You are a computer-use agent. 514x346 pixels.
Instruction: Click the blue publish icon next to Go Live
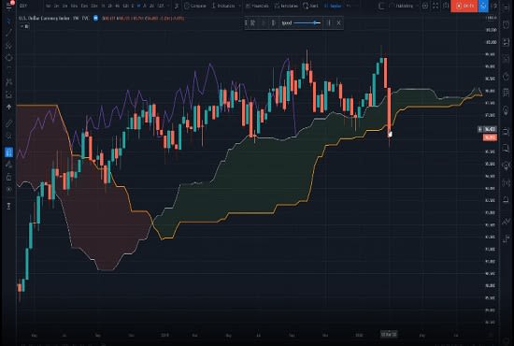click(483, 6)
